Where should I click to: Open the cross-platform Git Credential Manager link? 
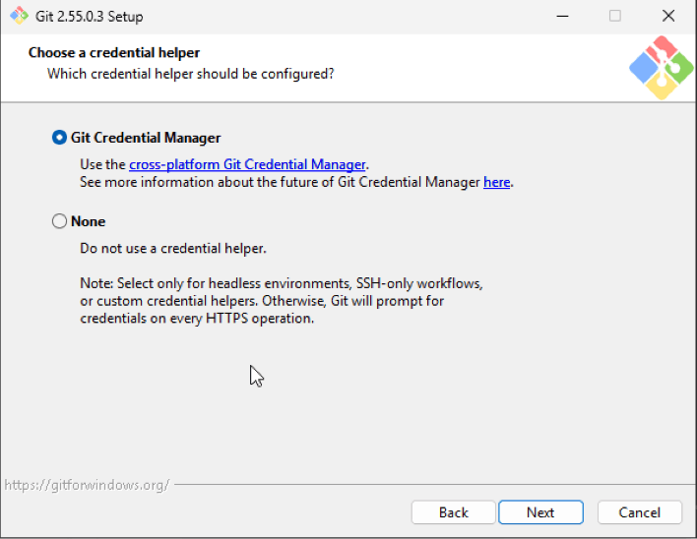[x=247, y=164]
